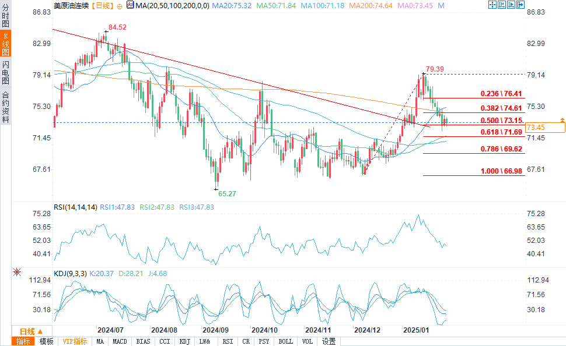Screen dimensions: 566x346
Task: Click the 2025/01 date axis label
Action: coord(416,330)
